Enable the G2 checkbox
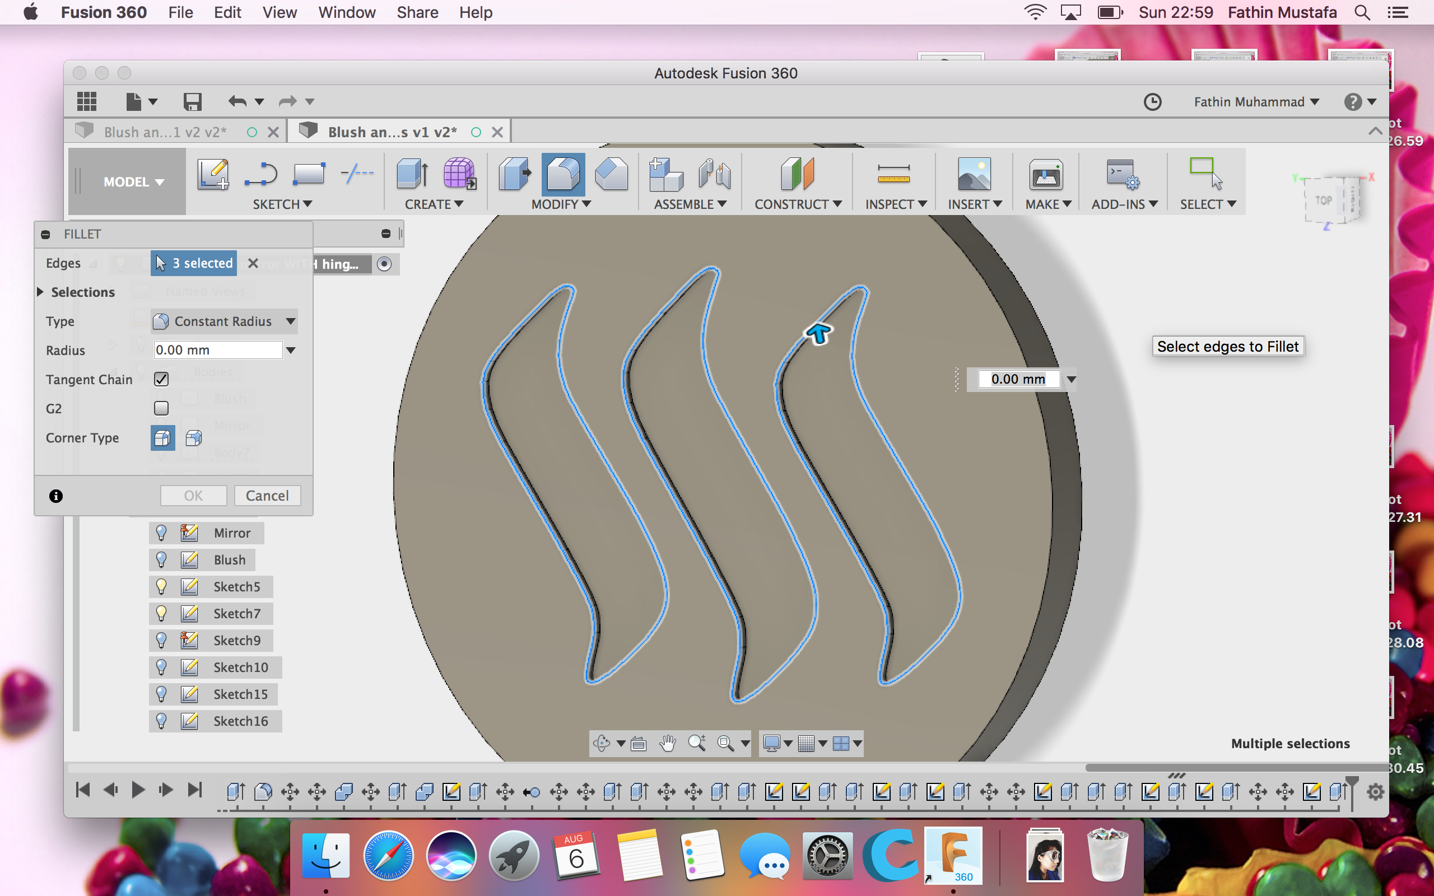 (161, 408)
